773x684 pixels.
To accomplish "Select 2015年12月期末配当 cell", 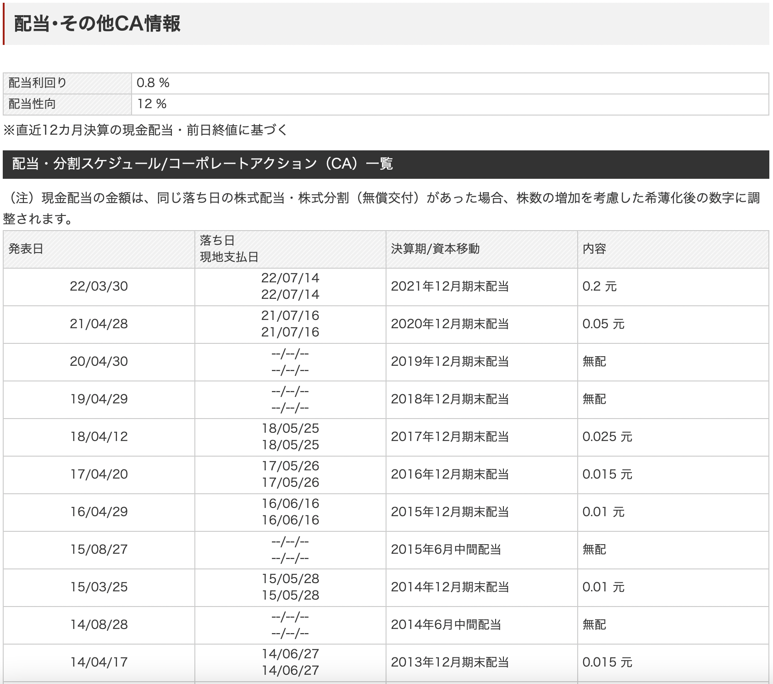I will click(x=481, y=512).
